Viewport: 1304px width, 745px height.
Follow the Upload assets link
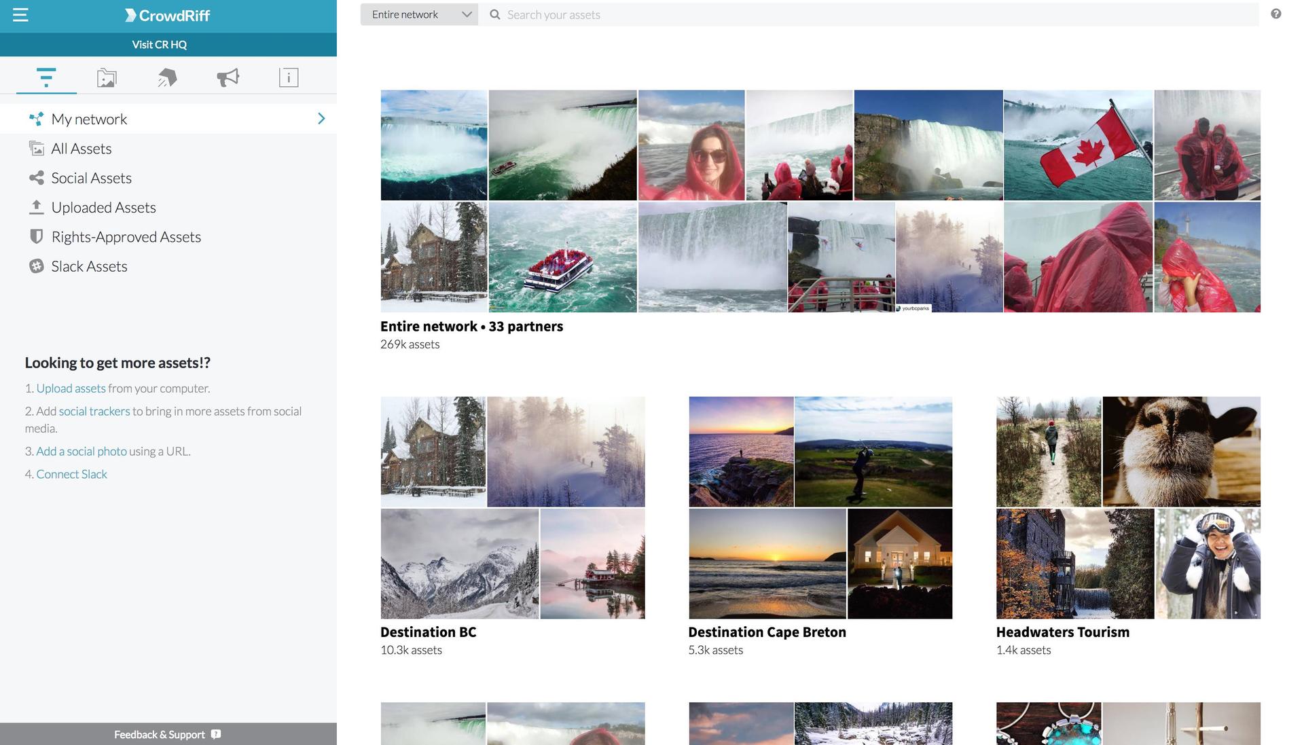[71, 388]
